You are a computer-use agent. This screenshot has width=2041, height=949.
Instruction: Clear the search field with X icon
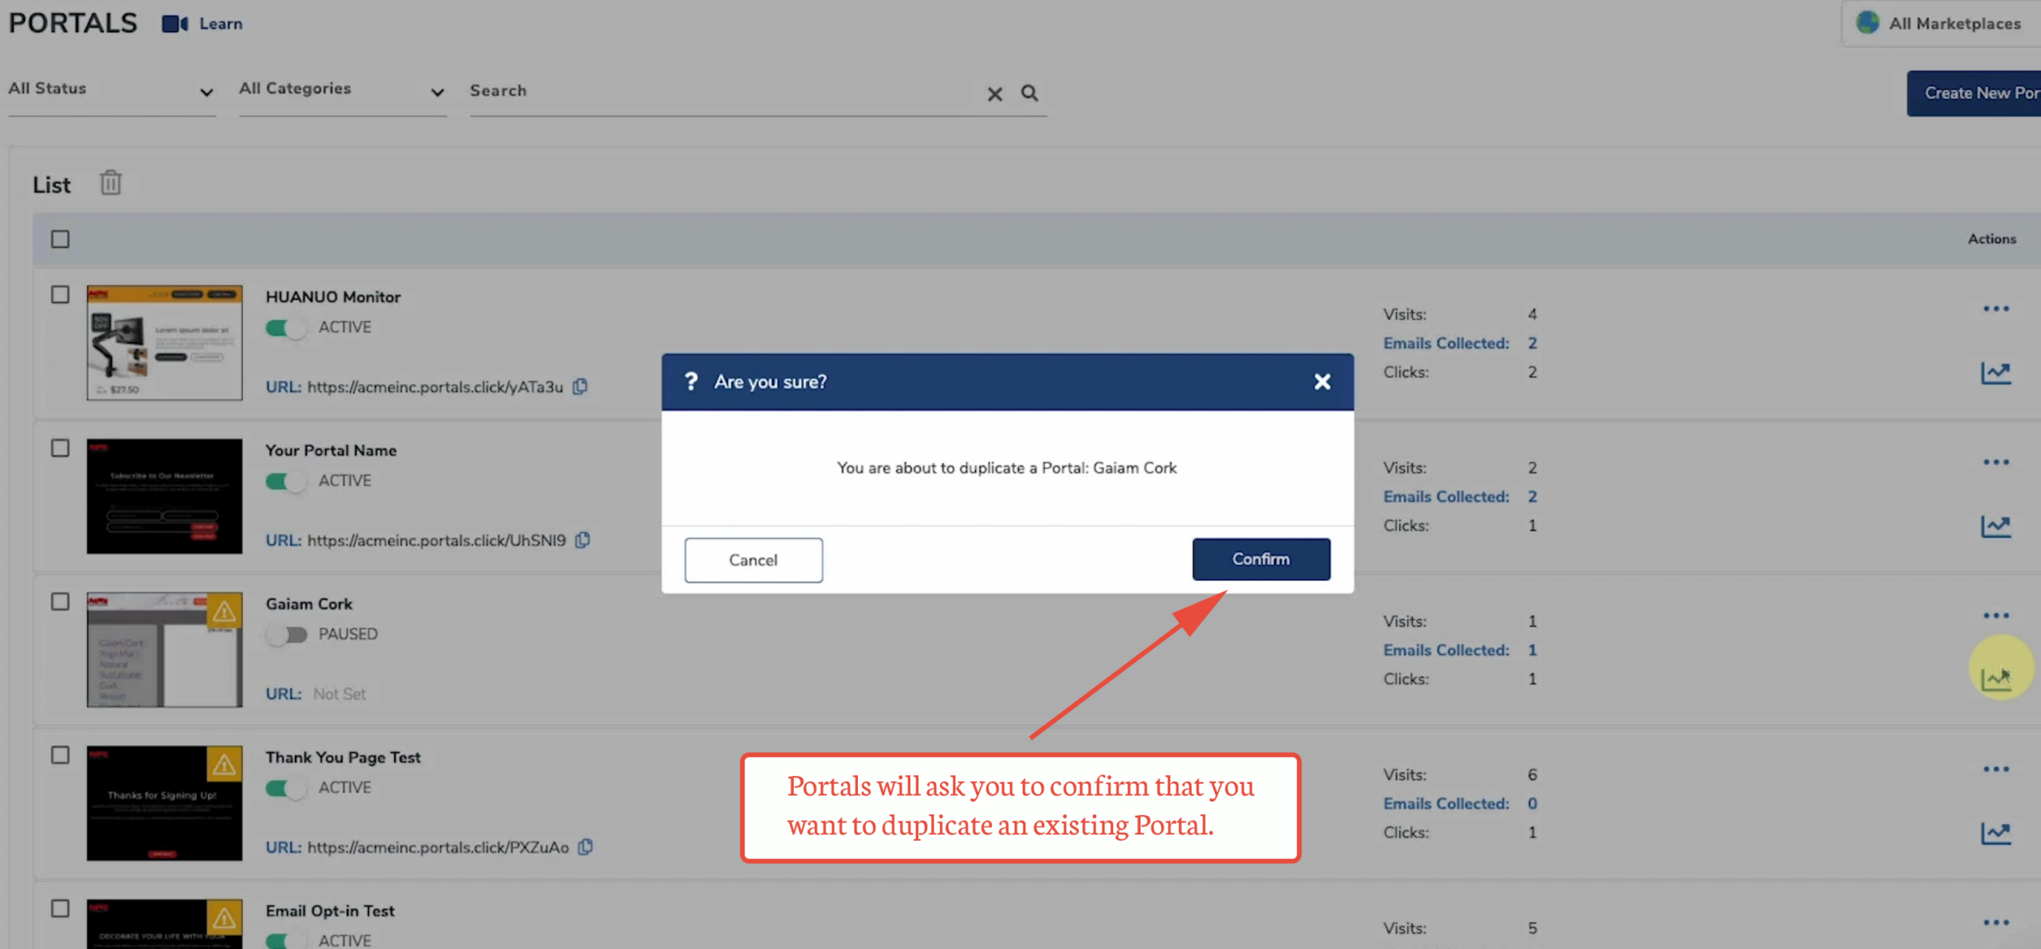(x=994, y=94)
